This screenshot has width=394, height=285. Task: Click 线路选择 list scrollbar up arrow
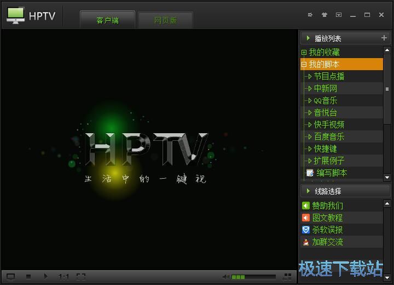click(387, 203)
